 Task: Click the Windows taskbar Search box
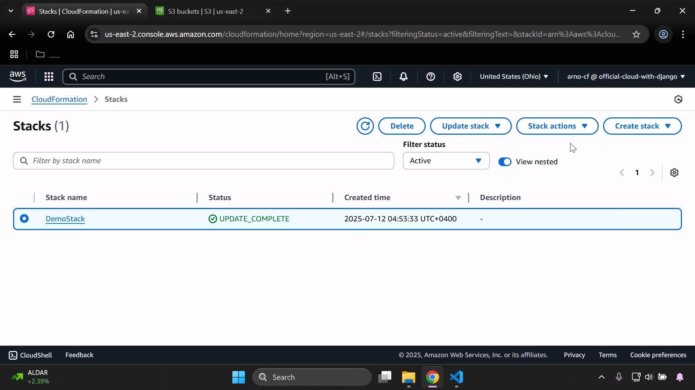coord(312,377)
